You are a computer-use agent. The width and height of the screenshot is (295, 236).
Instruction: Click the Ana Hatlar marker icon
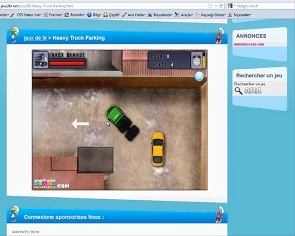pyautogui.click(x=124, y=15)
